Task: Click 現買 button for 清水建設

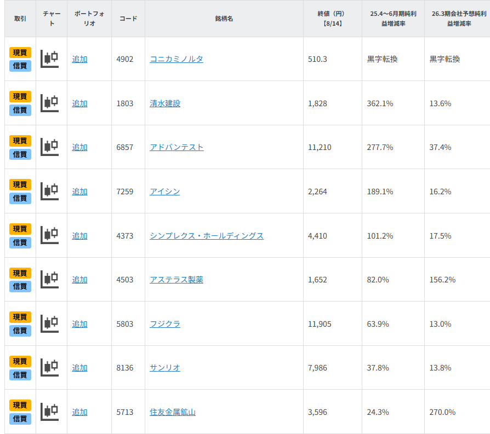Action: (x=20, y=97)
